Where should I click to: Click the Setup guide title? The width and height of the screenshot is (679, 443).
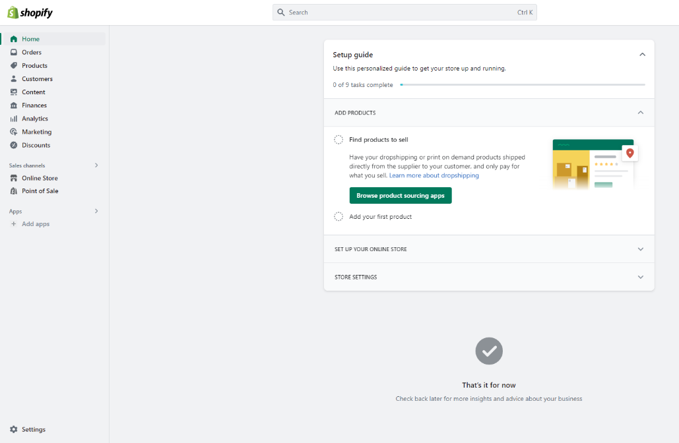coord(352,55)
